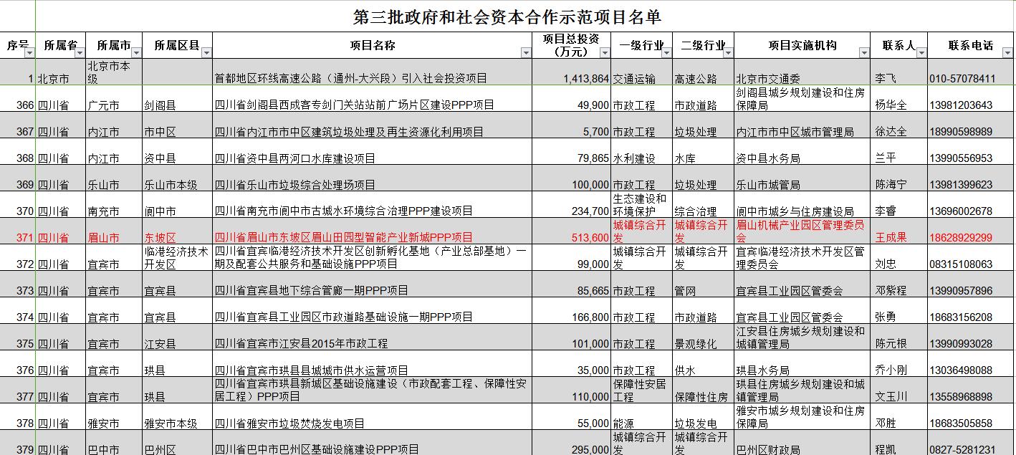Viewport: 1016px width, 455px height.
Task: Select contact name 乔小刚
Action: pyautogui.click(x=899, y=364)
